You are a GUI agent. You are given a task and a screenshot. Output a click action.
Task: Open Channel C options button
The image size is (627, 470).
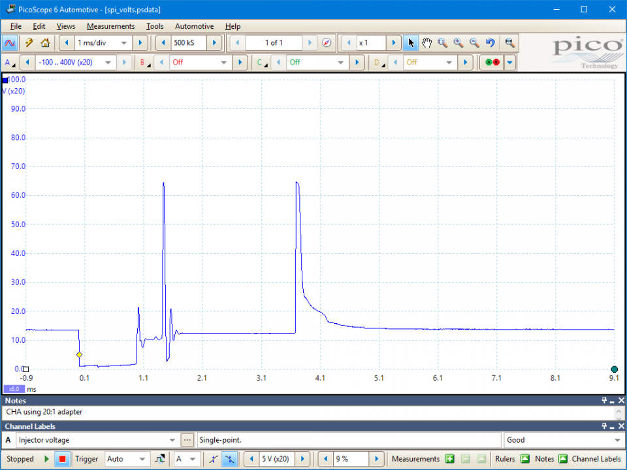261,63
